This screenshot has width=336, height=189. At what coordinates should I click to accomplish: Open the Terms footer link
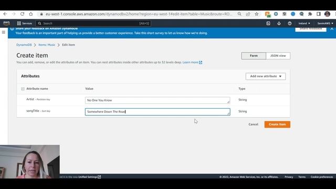tap(302, 177)
